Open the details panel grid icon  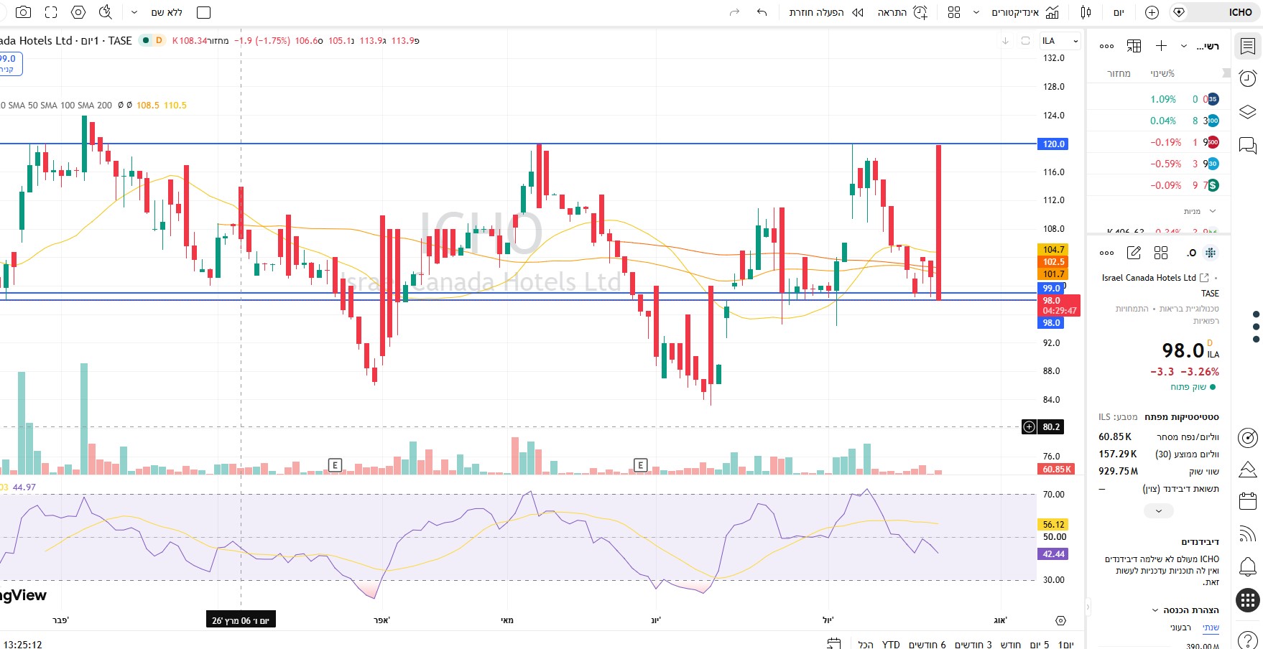tap(1161, 253)
